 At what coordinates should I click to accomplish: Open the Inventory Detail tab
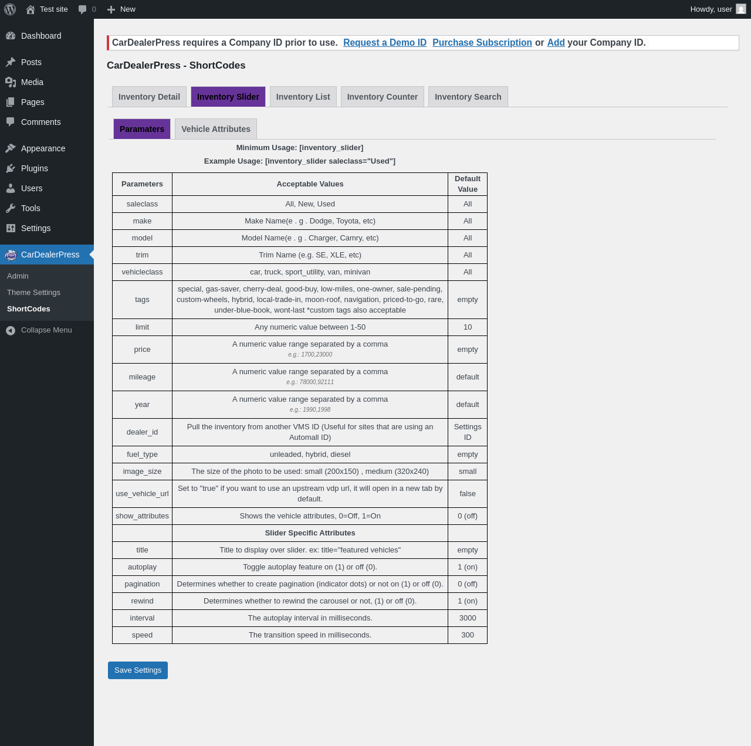click(x=149, y=97)
